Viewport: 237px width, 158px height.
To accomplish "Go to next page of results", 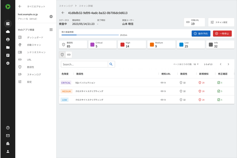I will coord(229,64).
